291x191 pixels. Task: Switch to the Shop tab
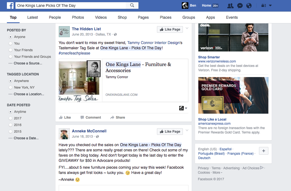[x=122, y=17]
